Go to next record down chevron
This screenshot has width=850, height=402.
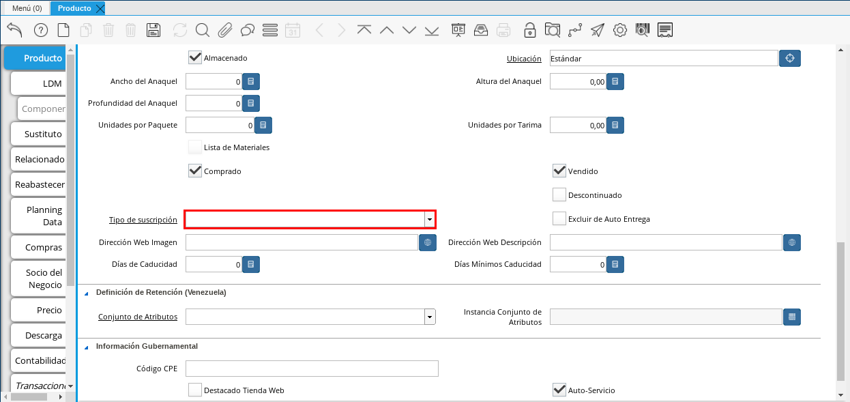(x=409, y=30)
